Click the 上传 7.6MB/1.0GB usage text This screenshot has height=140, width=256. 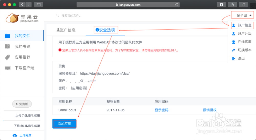(28, 116)
